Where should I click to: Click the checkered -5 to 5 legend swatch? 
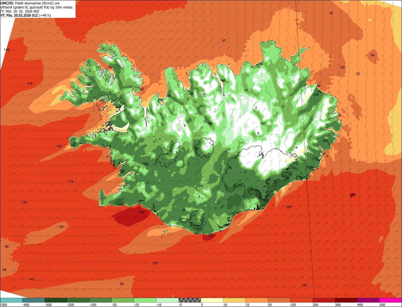coord(190,300)
